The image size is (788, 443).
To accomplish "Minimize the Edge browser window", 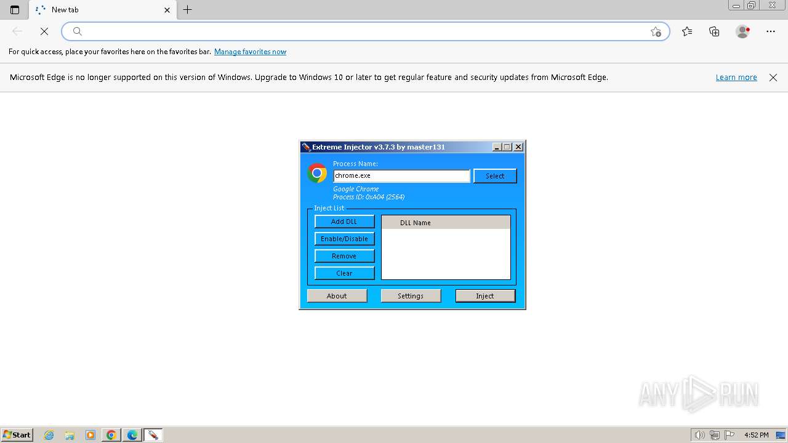I will click(736, 6).
